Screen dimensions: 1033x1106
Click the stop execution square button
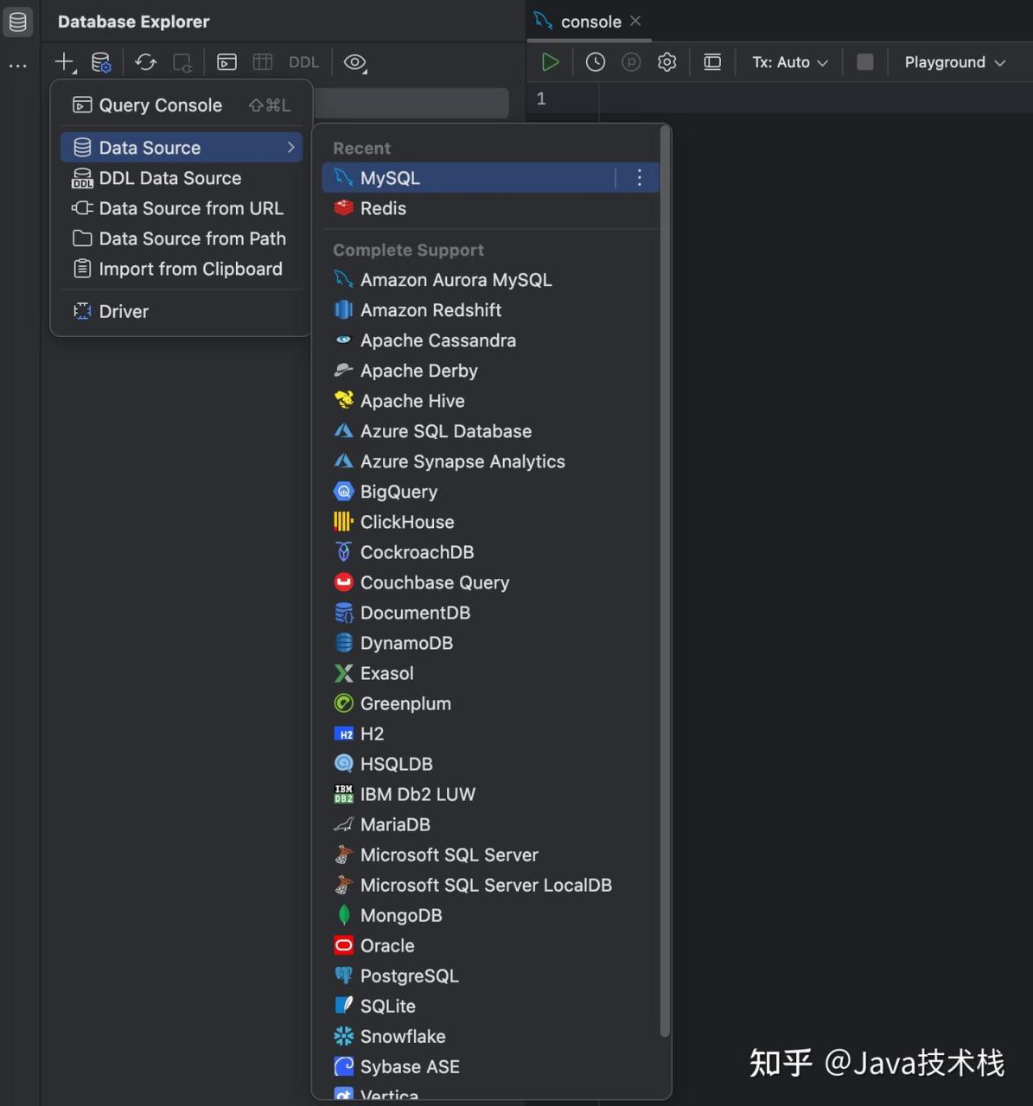pos(864,62)
